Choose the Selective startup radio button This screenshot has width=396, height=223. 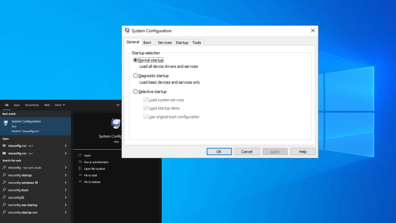pyautogui.click(x=135, y=91)
